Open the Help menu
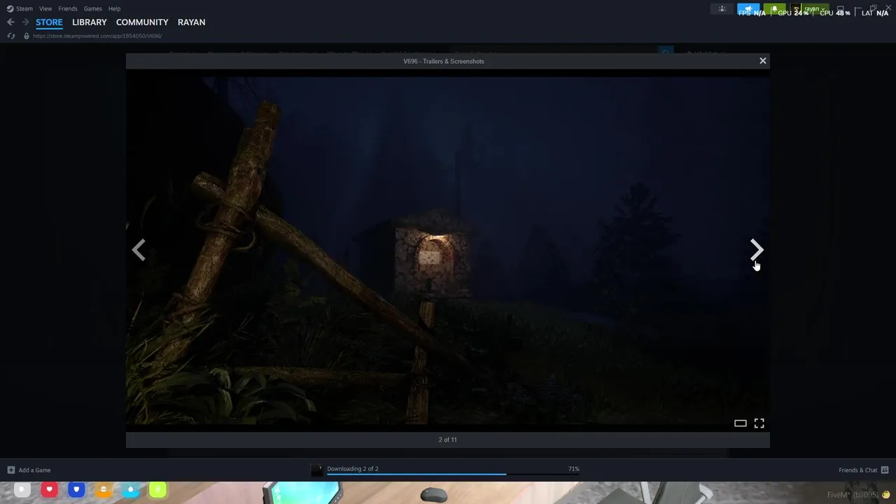 pos(115,8)
